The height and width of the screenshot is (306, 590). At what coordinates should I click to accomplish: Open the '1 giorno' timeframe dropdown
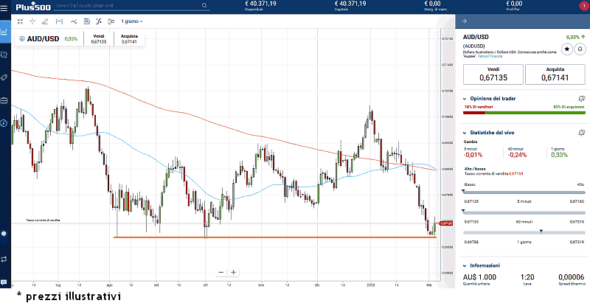click(x=132, y=21)
